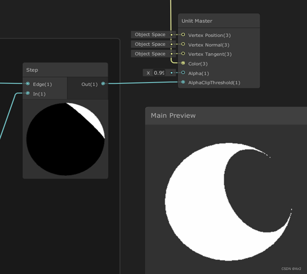Click the AlphaClipThreshold(1) input port
307x274 pixels.
point(183,82)
